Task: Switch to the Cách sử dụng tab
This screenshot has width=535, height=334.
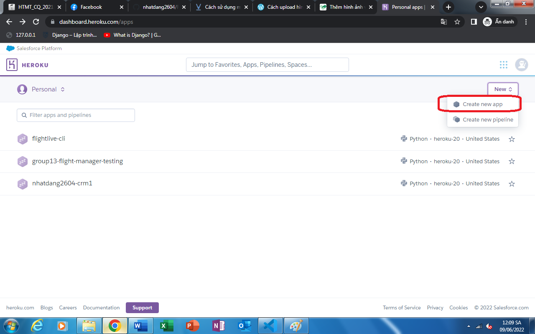Action: [221, 7]
